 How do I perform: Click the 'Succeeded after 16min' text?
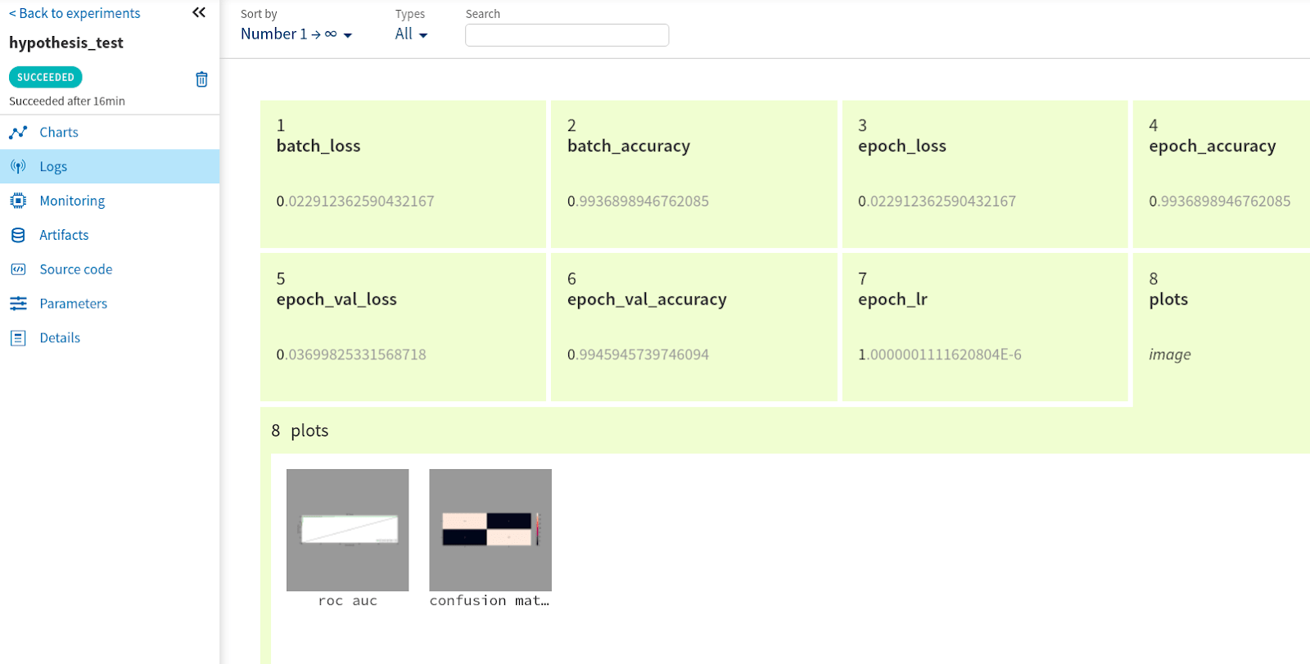67,102
